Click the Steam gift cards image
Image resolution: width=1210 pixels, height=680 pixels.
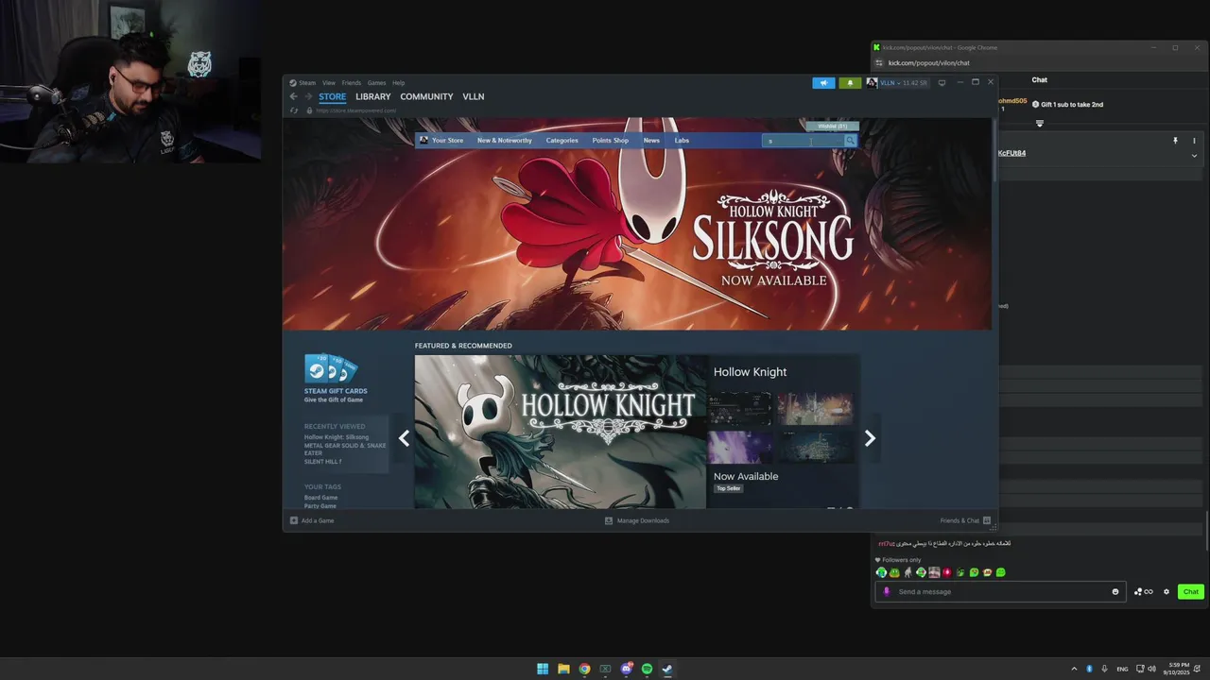331,368
